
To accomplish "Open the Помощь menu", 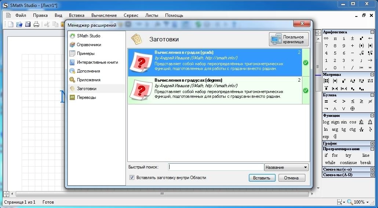I will 174,15.
